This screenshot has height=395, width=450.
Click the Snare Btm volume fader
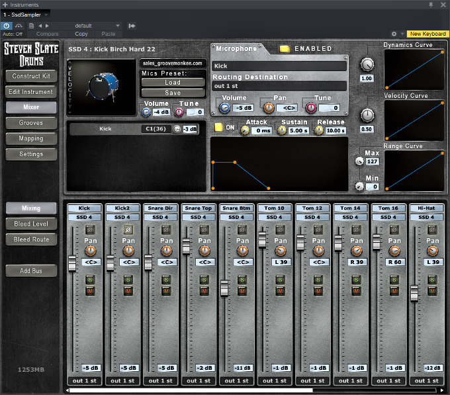pos(224,288)
